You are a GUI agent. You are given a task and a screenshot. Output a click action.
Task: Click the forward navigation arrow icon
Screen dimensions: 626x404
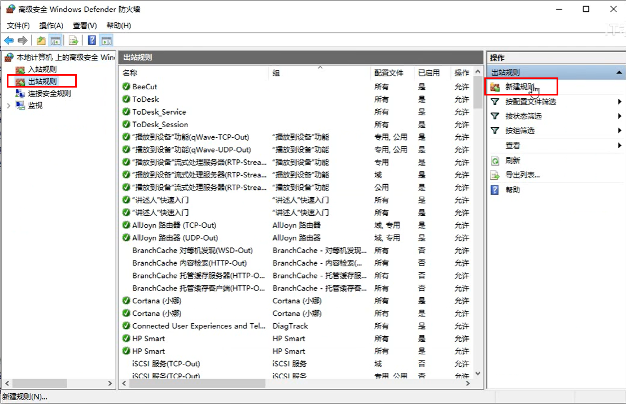(21, 40)
